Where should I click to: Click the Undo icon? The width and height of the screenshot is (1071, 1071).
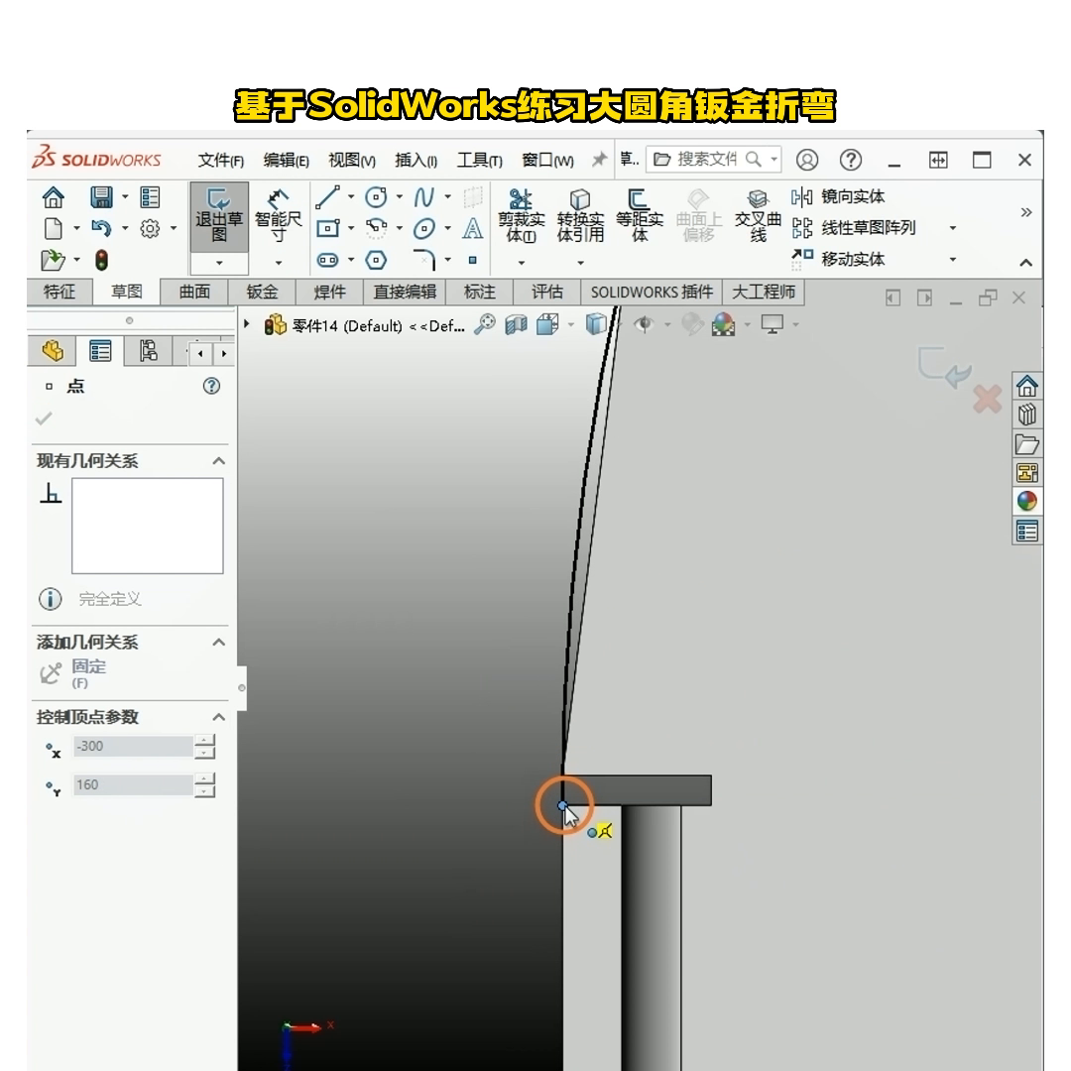point(101,228)
